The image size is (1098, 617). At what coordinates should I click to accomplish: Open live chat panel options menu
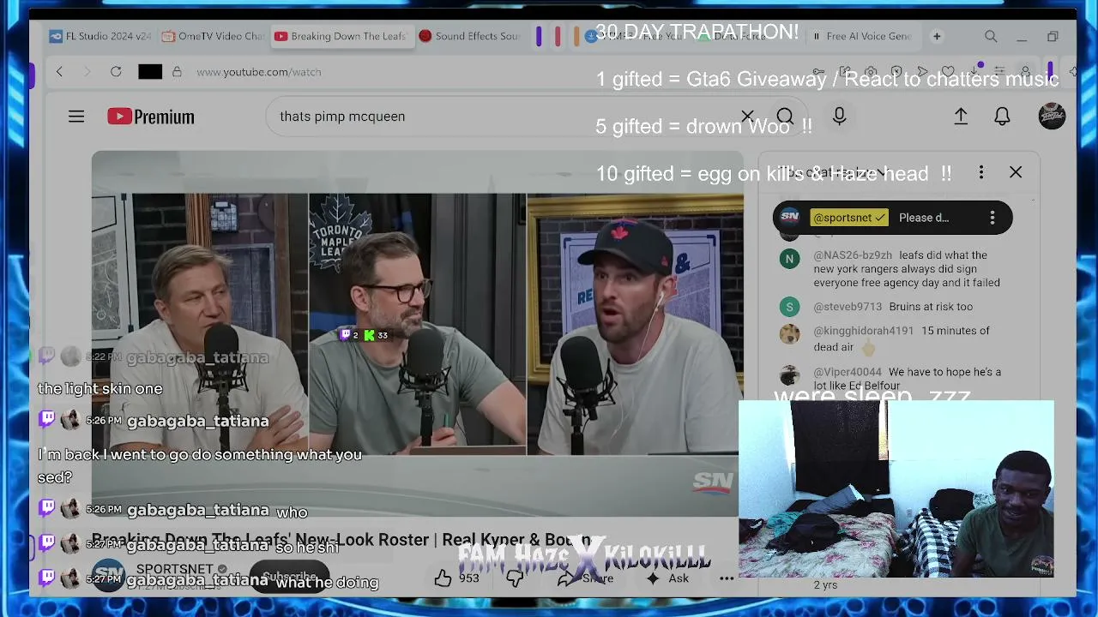click(981, 172)
